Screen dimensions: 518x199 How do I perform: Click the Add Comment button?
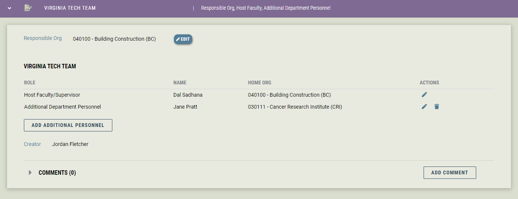pyautogui.click(x=450, y=172)
